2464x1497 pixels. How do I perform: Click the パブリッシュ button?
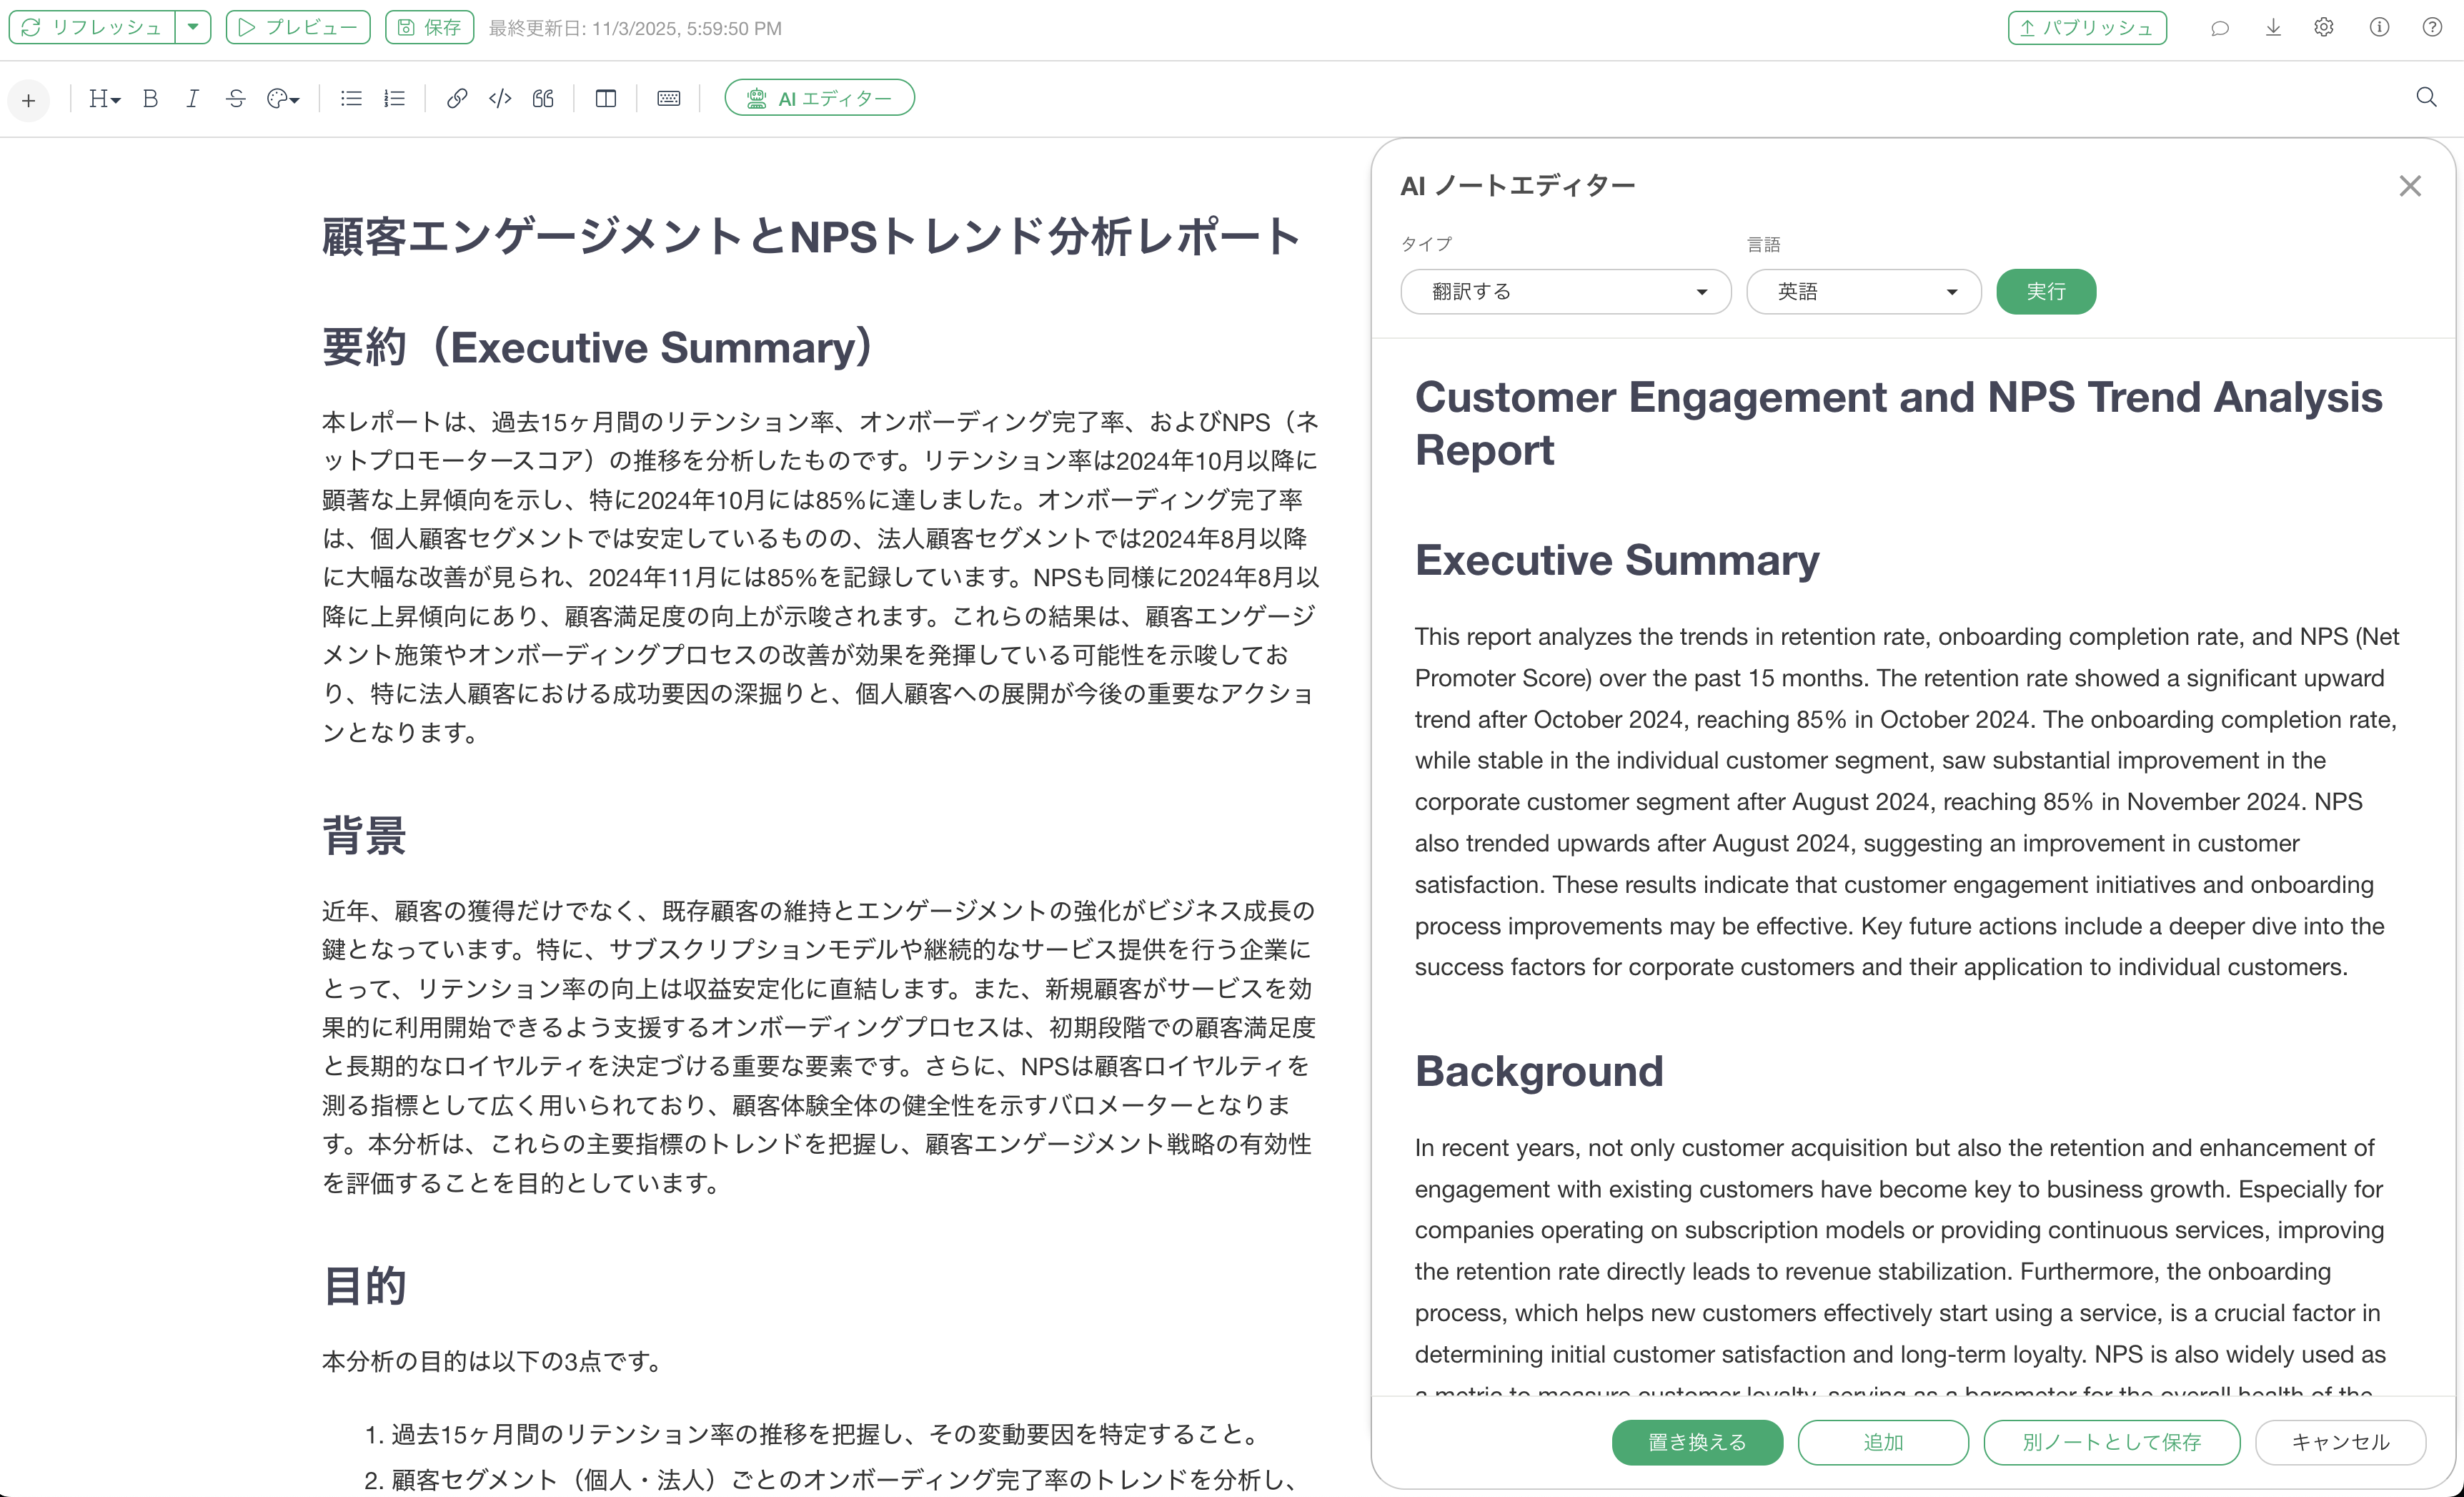pos(2086,28)
